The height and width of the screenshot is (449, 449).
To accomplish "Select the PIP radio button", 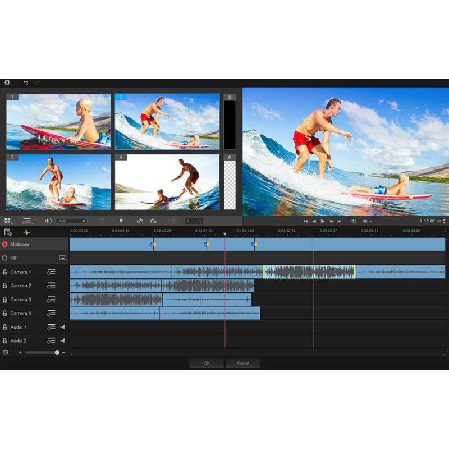I will 5,258.
